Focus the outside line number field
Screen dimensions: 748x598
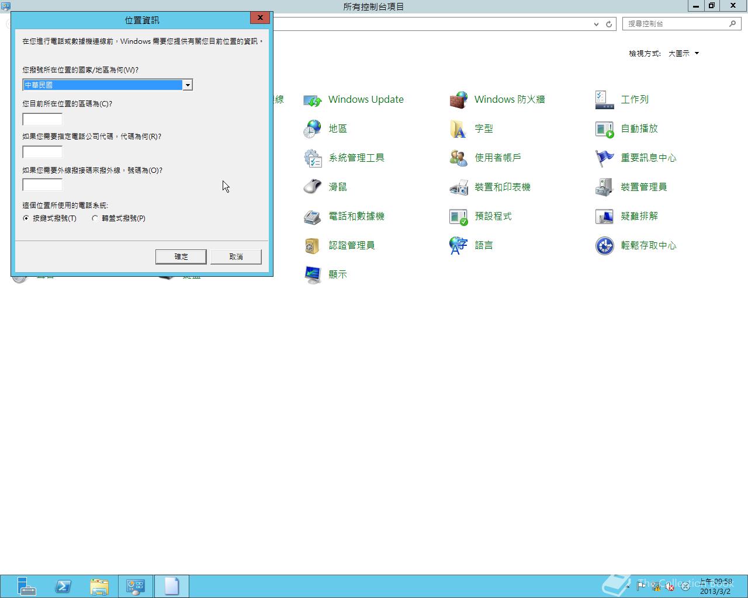pyautogui.click(x=42, y=185)
